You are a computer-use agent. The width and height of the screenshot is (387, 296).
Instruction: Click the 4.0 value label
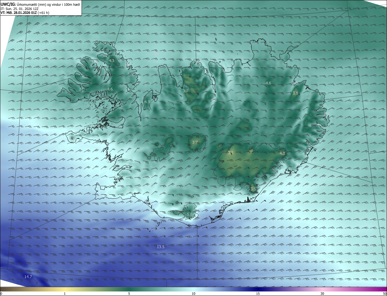(282, 153)
